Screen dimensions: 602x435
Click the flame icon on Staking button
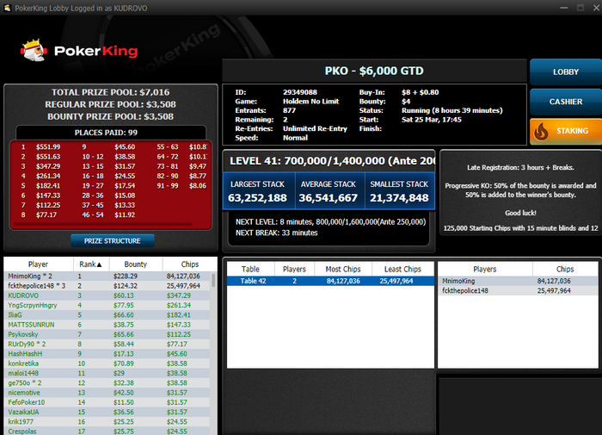click(x=541, y=132)
